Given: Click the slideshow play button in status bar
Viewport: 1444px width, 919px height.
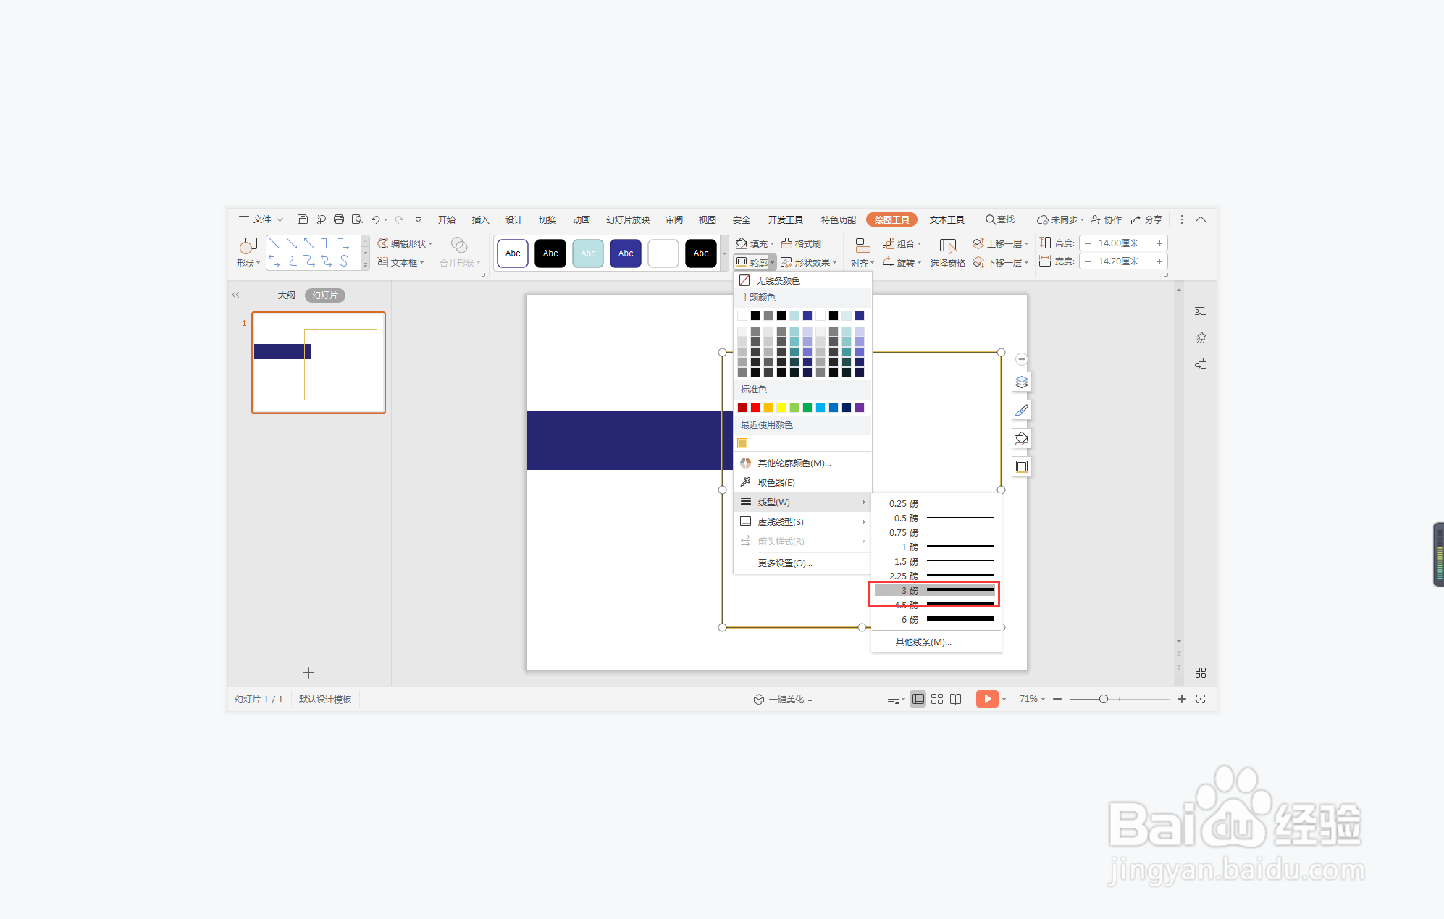Looking at the screenshot, I should coord(986,699).
